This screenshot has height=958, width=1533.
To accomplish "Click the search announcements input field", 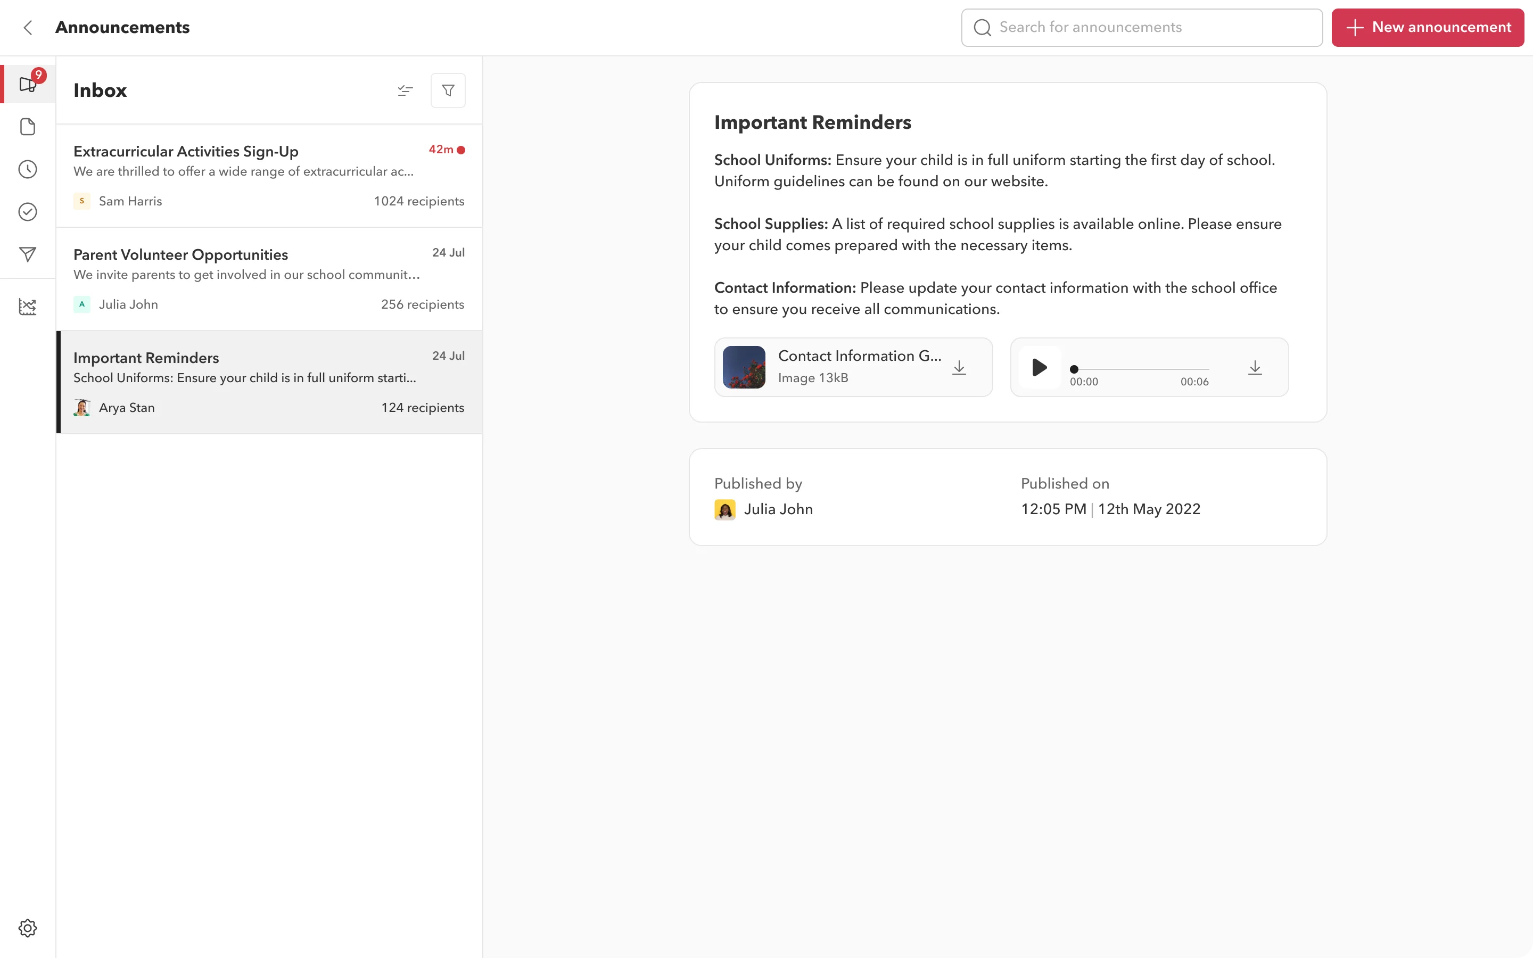I will [1141, 28].
